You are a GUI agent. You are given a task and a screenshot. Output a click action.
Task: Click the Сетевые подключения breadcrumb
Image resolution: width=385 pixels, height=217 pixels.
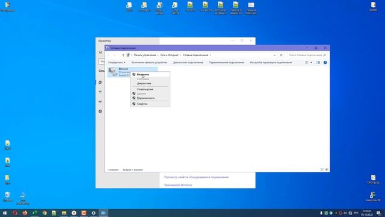point(196,55)
